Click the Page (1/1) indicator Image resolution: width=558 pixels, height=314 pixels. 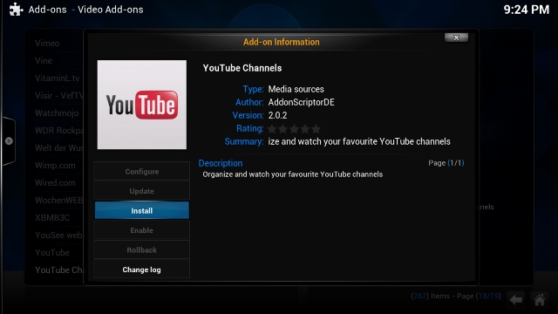pyautogui.click(x=446, y=163)
